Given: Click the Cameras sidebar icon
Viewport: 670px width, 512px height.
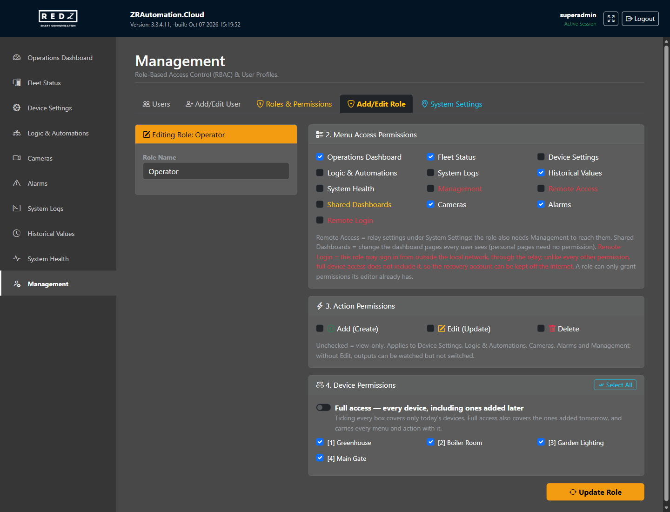Looking at the screenshot, I should click(17, 158).
